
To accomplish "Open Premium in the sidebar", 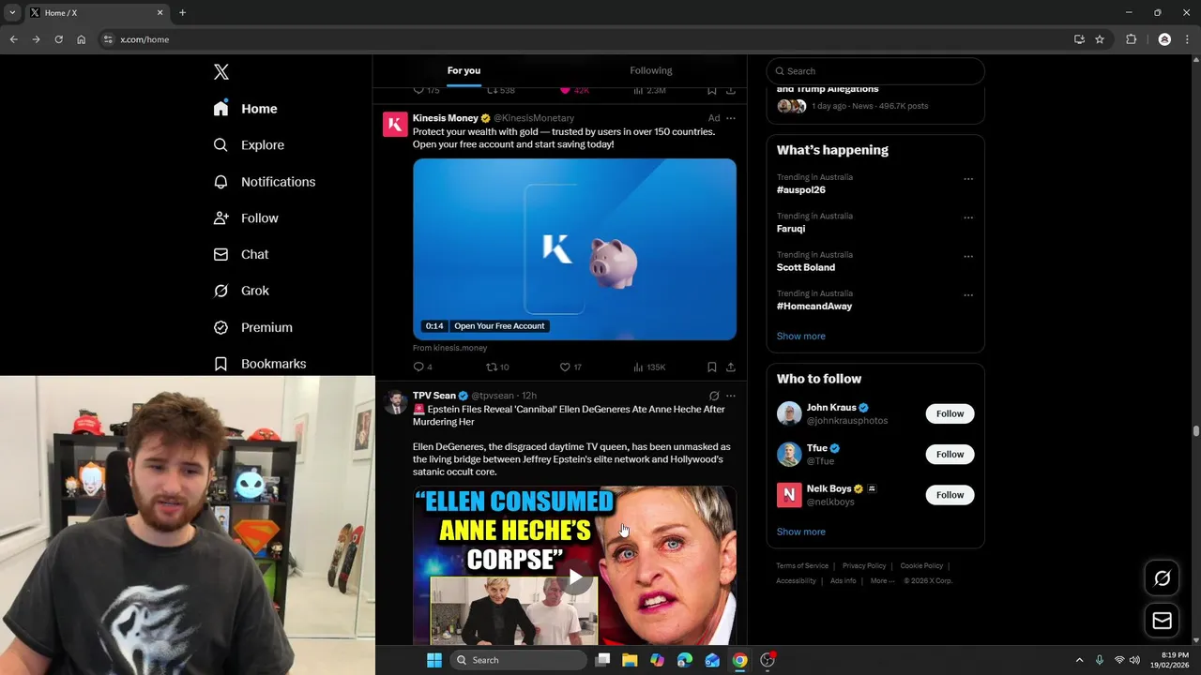I will pos(252,327).
